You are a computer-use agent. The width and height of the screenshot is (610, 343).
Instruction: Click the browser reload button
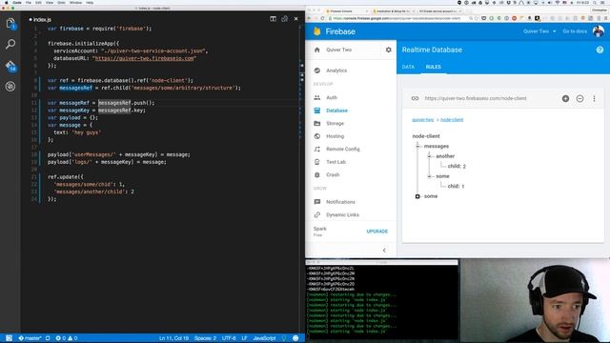click(x=322, y=18)
